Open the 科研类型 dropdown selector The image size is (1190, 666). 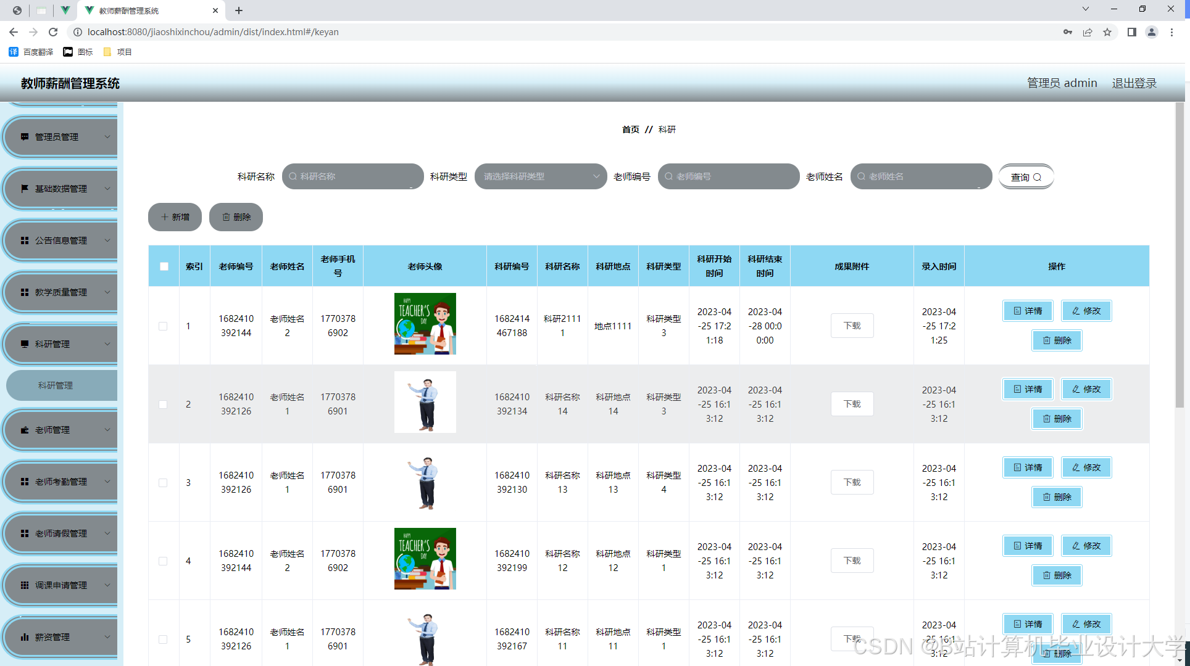pyautogui.click(x=540, y=176)
